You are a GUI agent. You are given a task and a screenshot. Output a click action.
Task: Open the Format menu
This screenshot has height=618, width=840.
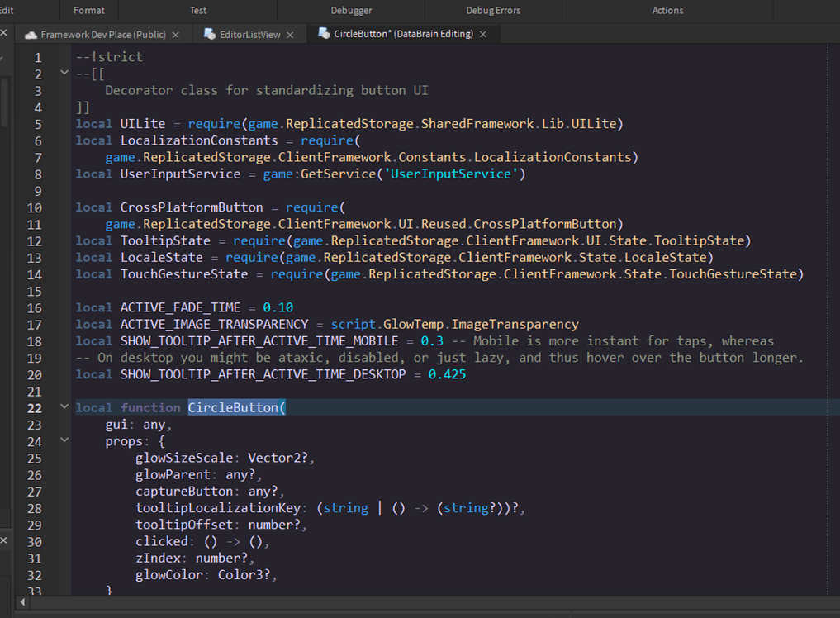coord(88,10)
